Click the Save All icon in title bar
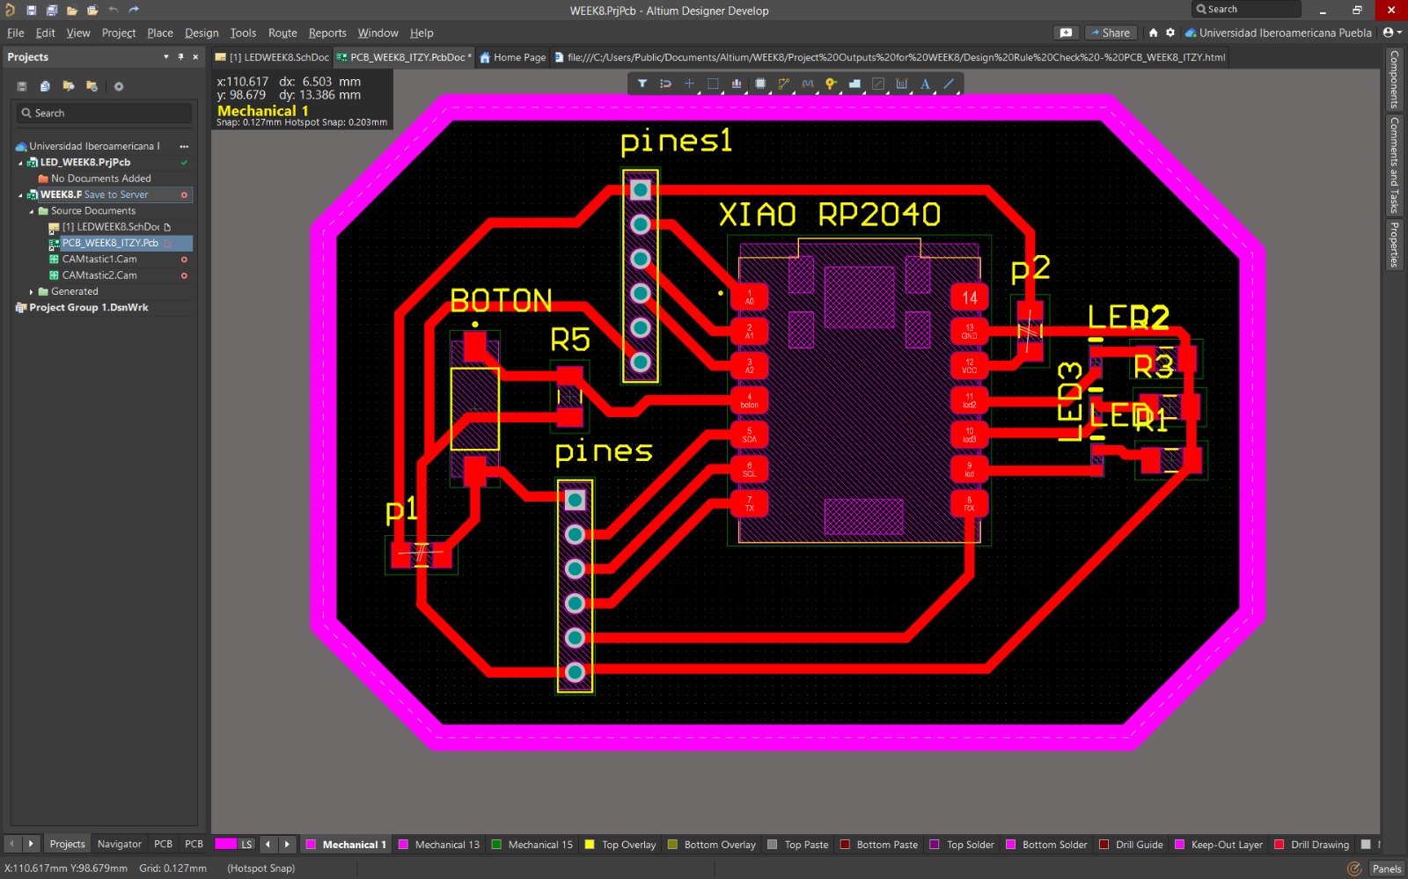This screenshot has height=879, width=1408. click(52, 11)
